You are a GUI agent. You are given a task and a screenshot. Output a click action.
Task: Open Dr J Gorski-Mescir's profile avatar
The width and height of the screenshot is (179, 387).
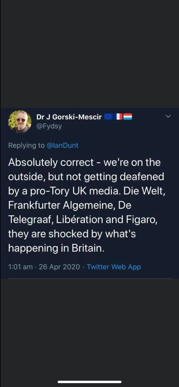pos(19,121)
